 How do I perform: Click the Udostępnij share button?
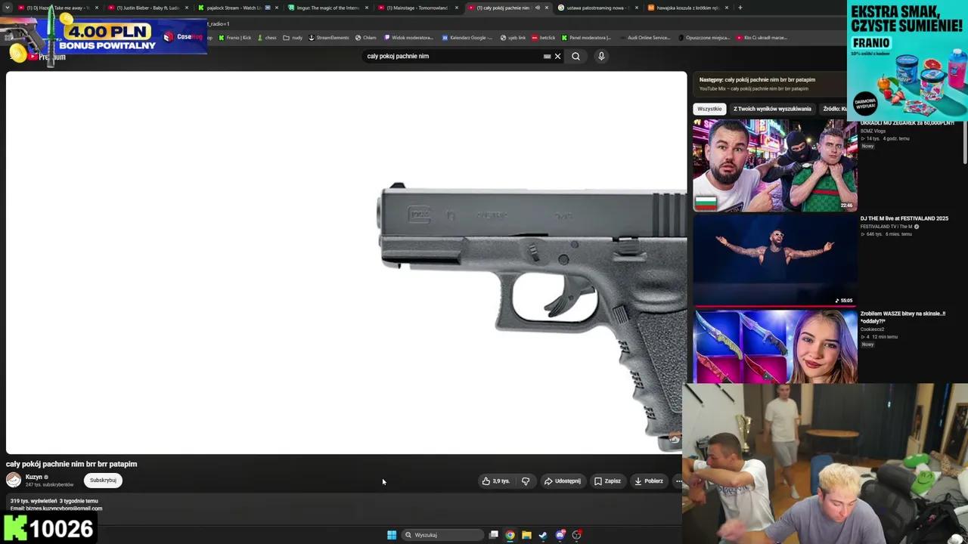click(563, 481)
